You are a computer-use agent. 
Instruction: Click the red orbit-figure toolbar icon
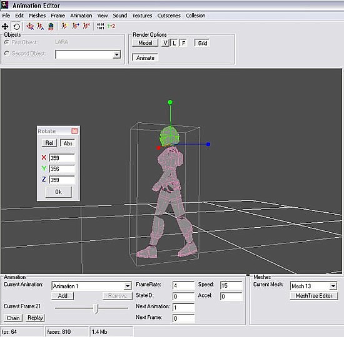coord(30,26)
